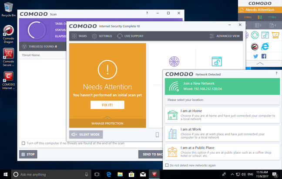Screen dimensions: 282x179
Task: Click the Needs Attention banner in the widget
Action: click(260, 10)
